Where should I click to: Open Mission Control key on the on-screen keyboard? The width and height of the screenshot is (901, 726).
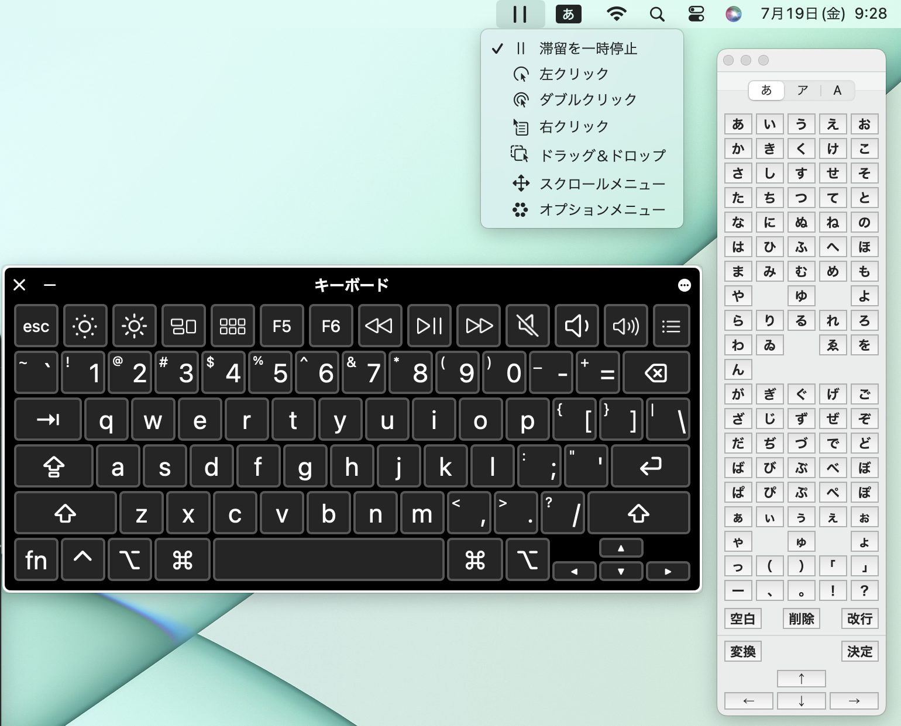pyautogui.click(x=184, y=326)
